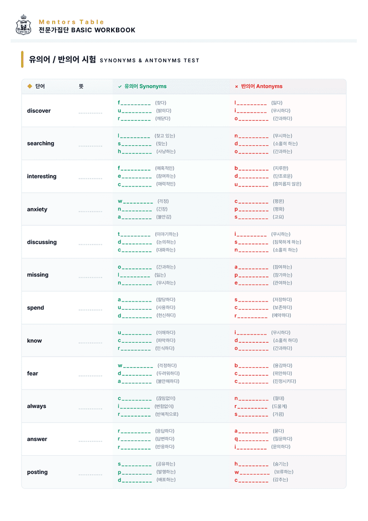Click the 전문가집단 BASIC WORKBOOK title
The image size is (368, 521).
[x=87, y=30]
